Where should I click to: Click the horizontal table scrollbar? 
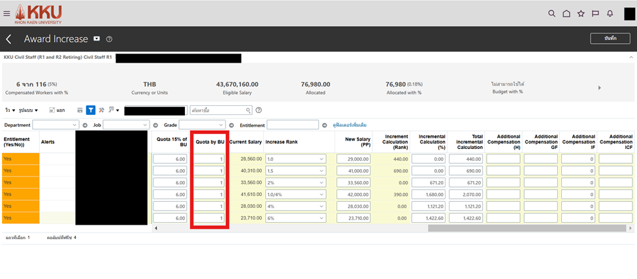pos(523,229)
